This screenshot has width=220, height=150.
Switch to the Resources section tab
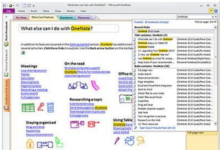pyautogui.click(x=84, y=18)
